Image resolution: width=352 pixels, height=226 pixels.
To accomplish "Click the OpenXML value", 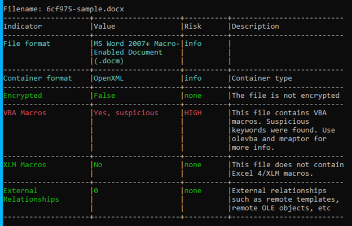I will tap(109, 78).
